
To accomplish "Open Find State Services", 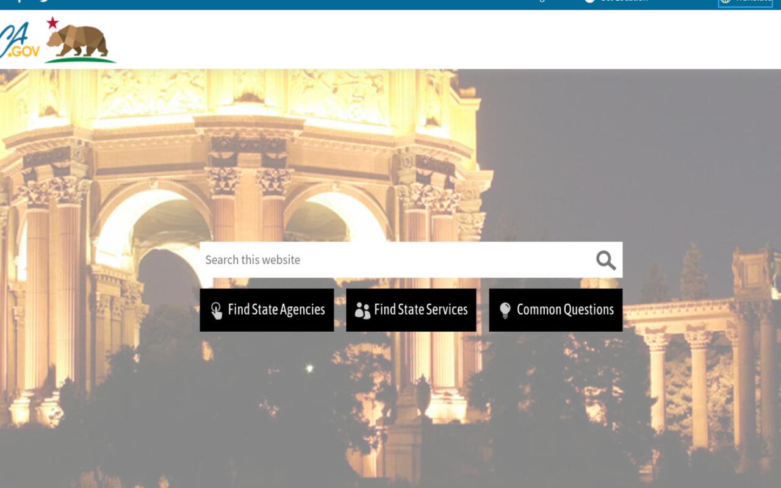I will tap(411, 310).
